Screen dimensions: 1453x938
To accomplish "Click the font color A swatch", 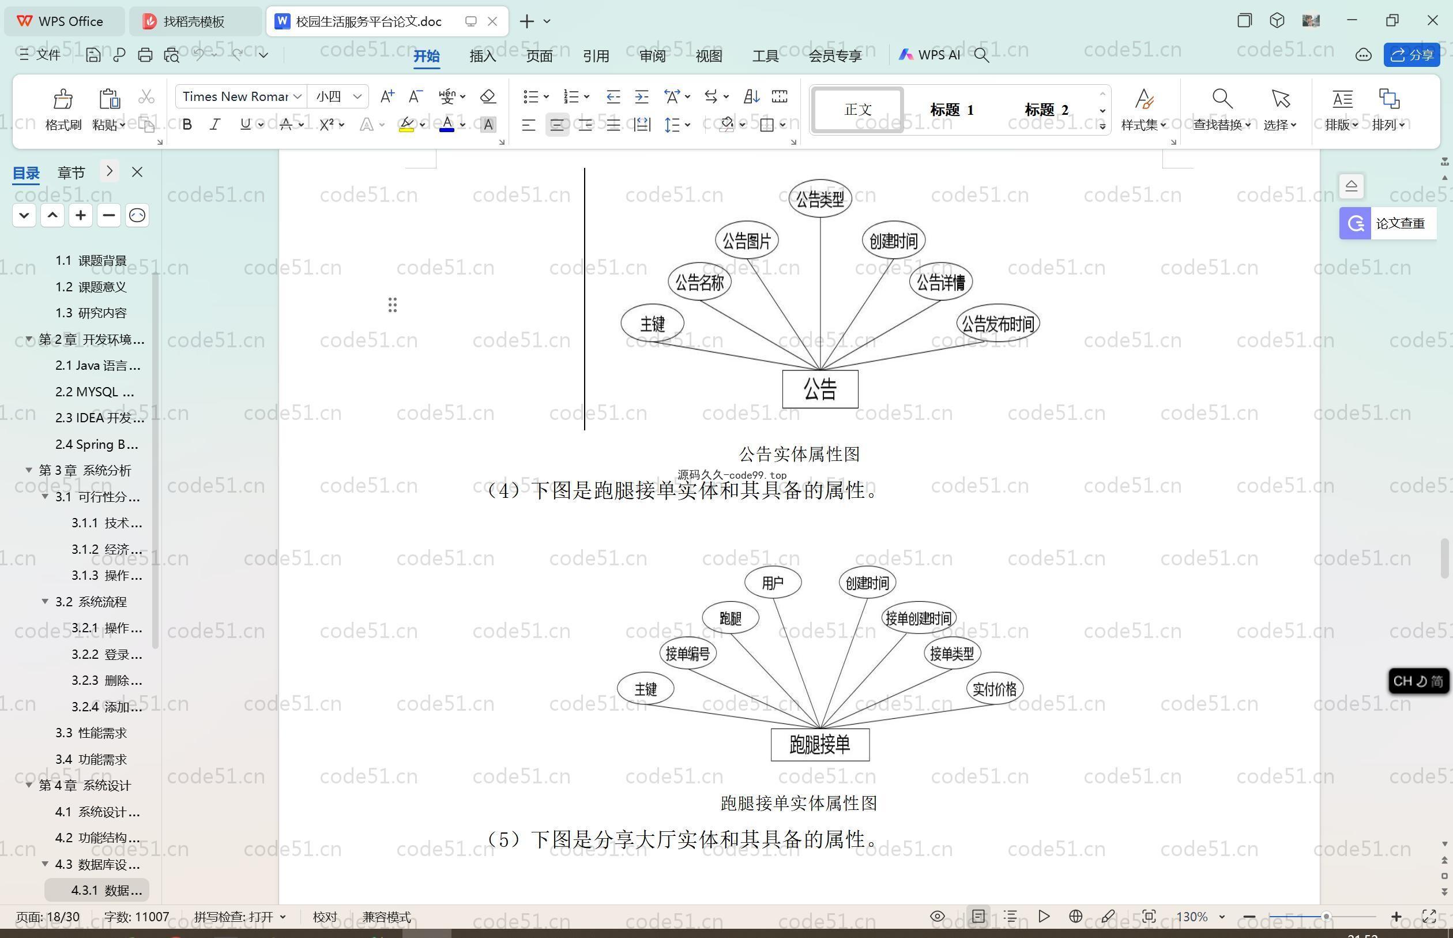I will (447, 124).
